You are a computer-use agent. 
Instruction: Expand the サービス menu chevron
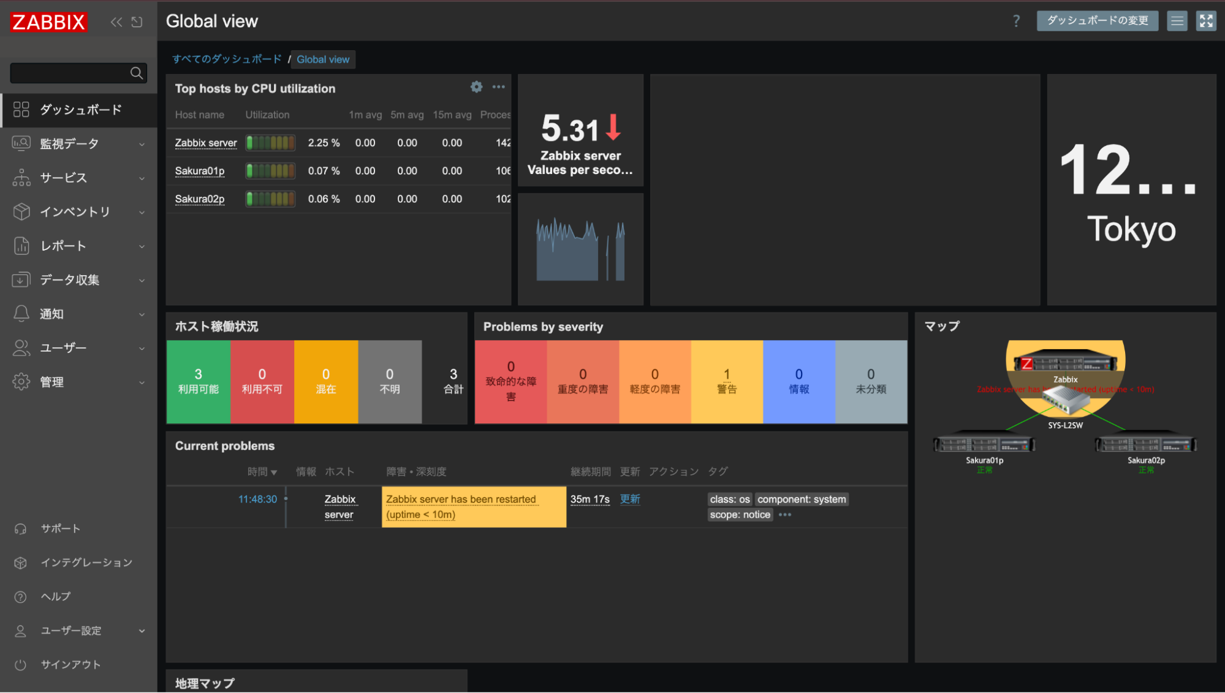pyautogui.click(x=142, y=179)
